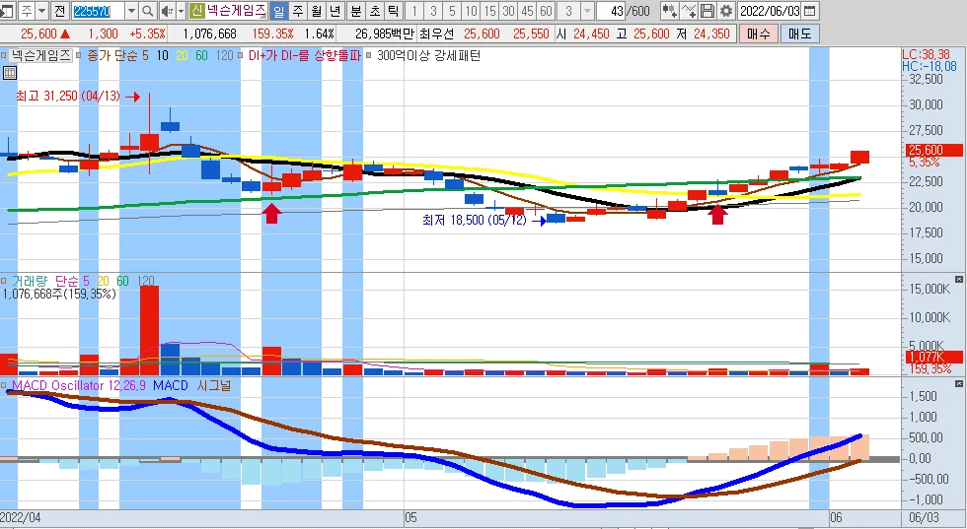Click the 60 moving average legend value
This screenshot has width=967, height=529.
pos(201,55)
